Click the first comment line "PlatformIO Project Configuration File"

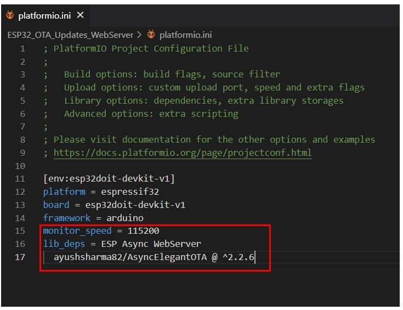(x=151, y=49)
